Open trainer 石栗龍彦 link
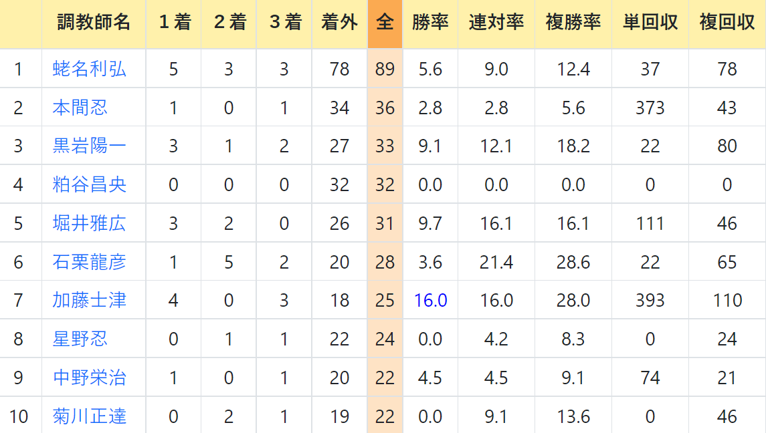The height and width of the screenshot is (433, 766). 90,262
